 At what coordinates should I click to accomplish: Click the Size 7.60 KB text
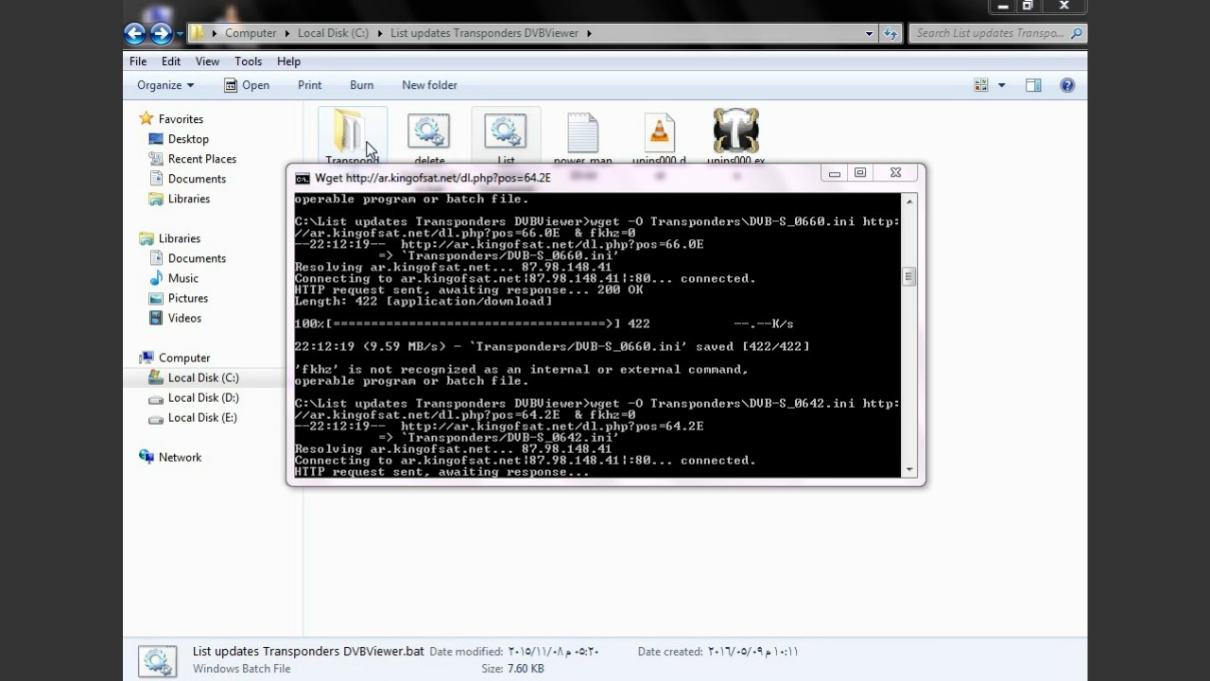[510, 669]
